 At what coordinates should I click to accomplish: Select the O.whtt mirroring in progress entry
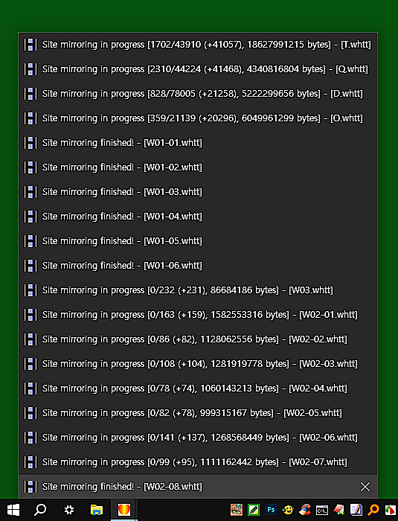pos(198,118)
